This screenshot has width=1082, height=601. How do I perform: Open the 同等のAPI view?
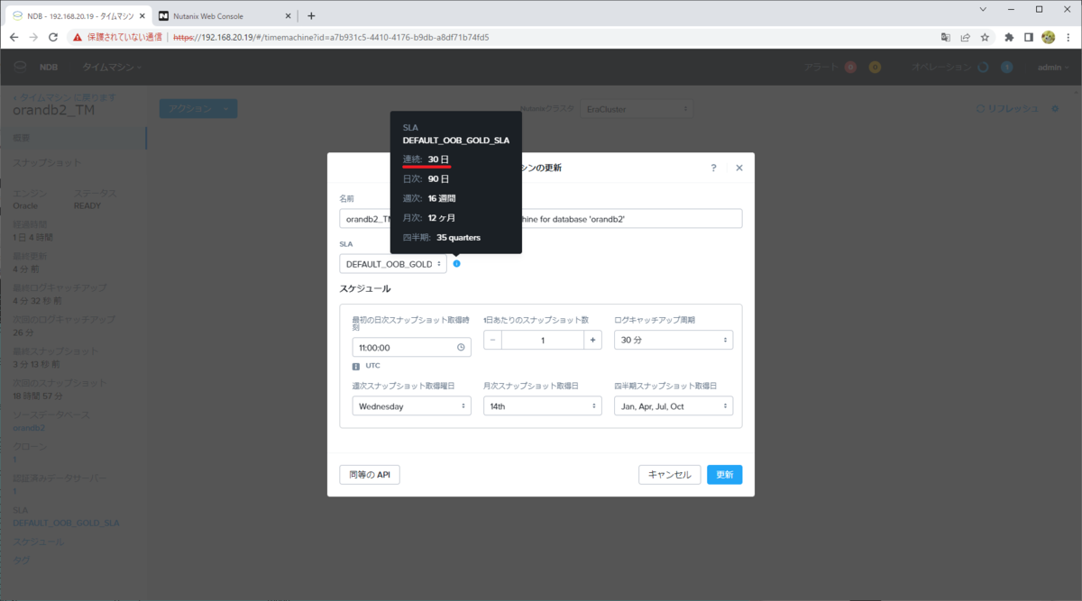(369, 474)
